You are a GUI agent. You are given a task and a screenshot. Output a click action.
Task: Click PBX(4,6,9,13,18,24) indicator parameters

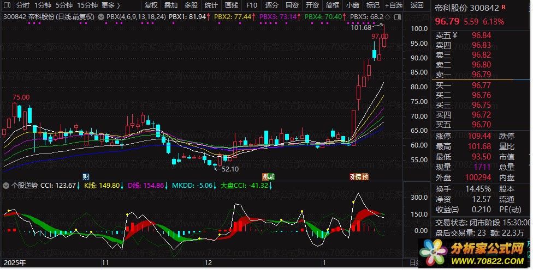point(136,16)
